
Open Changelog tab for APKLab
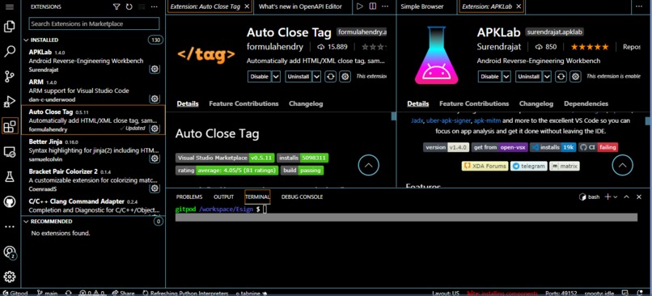click(536, 104)
